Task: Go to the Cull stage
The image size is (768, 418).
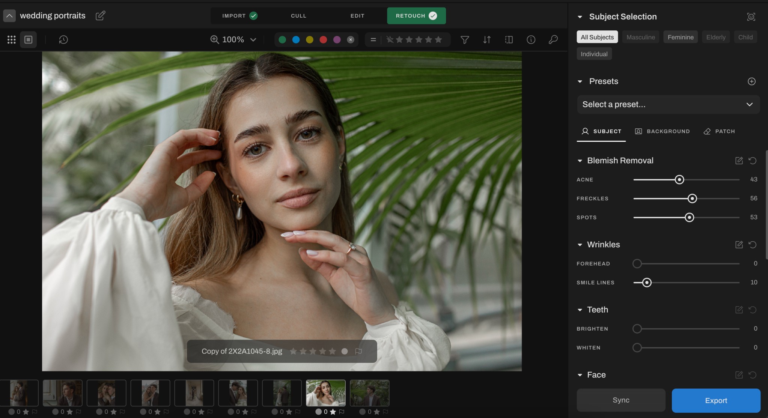Action: 298,16
